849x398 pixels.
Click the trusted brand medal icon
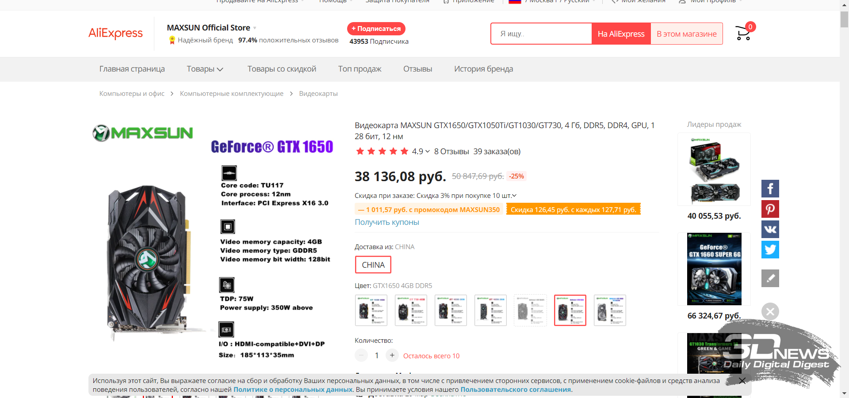[x=172, y=40]
